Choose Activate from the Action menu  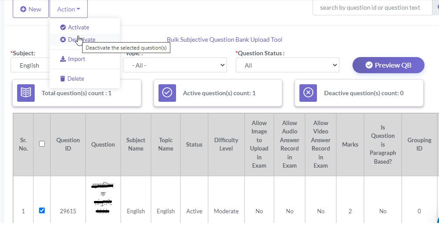click(85, 27)
